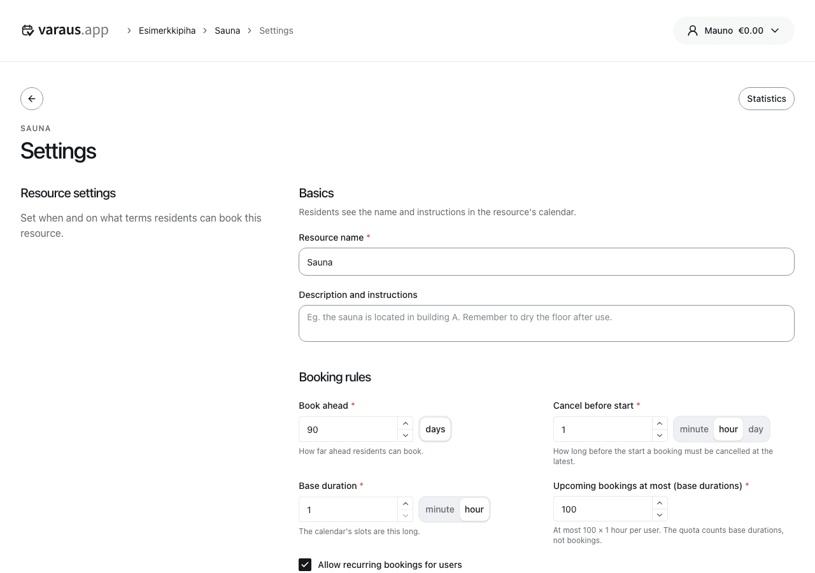Click the Upcoming bookings at most field
This screenshot has width=815, height=573.
(x=603, y=509)
